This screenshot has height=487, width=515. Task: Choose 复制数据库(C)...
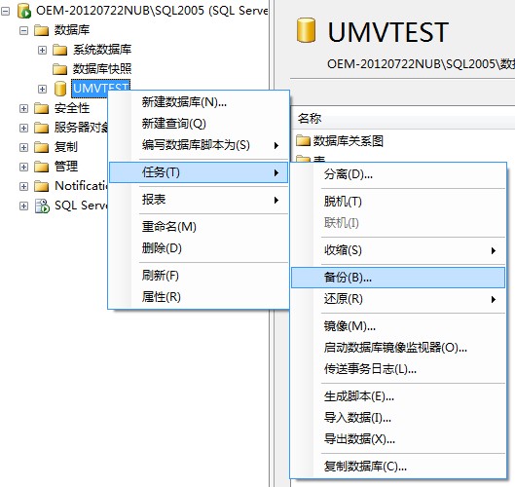[398, 467]
